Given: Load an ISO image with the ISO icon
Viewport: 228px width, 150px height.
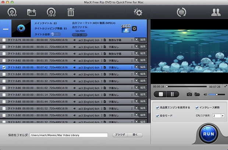Looking at the screenshot, I should tap(51, 12).
